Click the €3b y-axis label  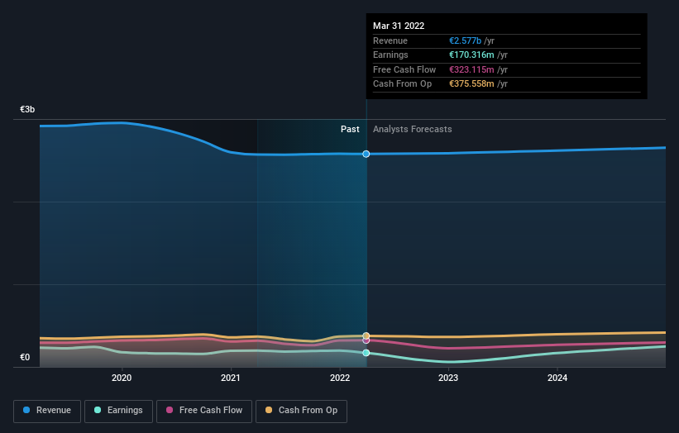pyautogui.click(x=27, y=109)
